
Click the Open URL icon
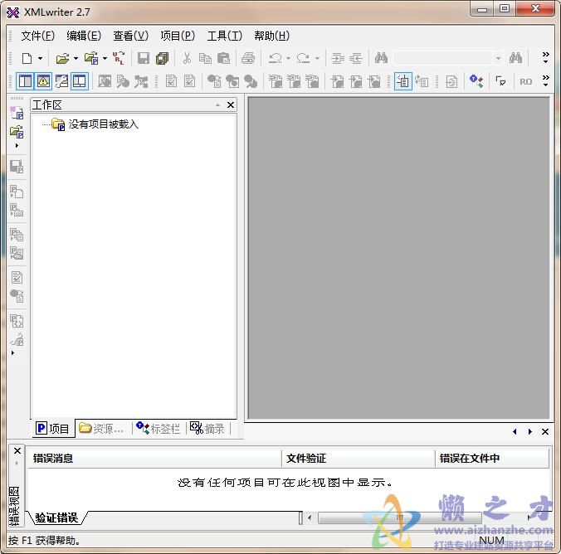click(x=119, y=58)
